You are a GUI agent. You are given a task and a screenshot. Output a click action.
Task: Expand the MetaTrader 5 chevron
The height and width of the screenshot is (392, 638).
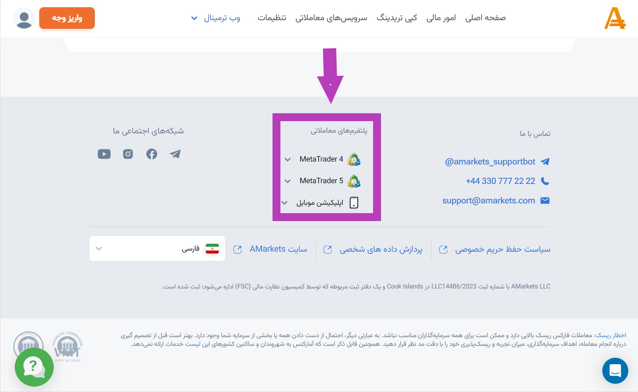click(x=288, y=181)
